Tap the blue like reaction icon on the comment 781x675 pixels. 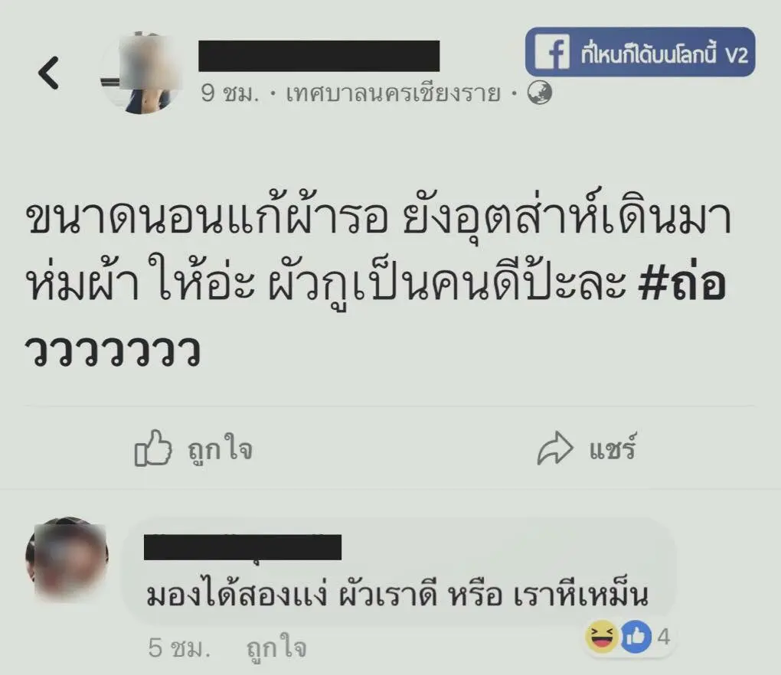(636, 637)
